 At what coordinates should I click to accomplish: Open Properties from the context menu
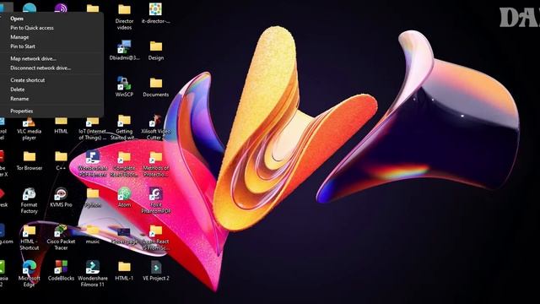[x=22, y=111]
